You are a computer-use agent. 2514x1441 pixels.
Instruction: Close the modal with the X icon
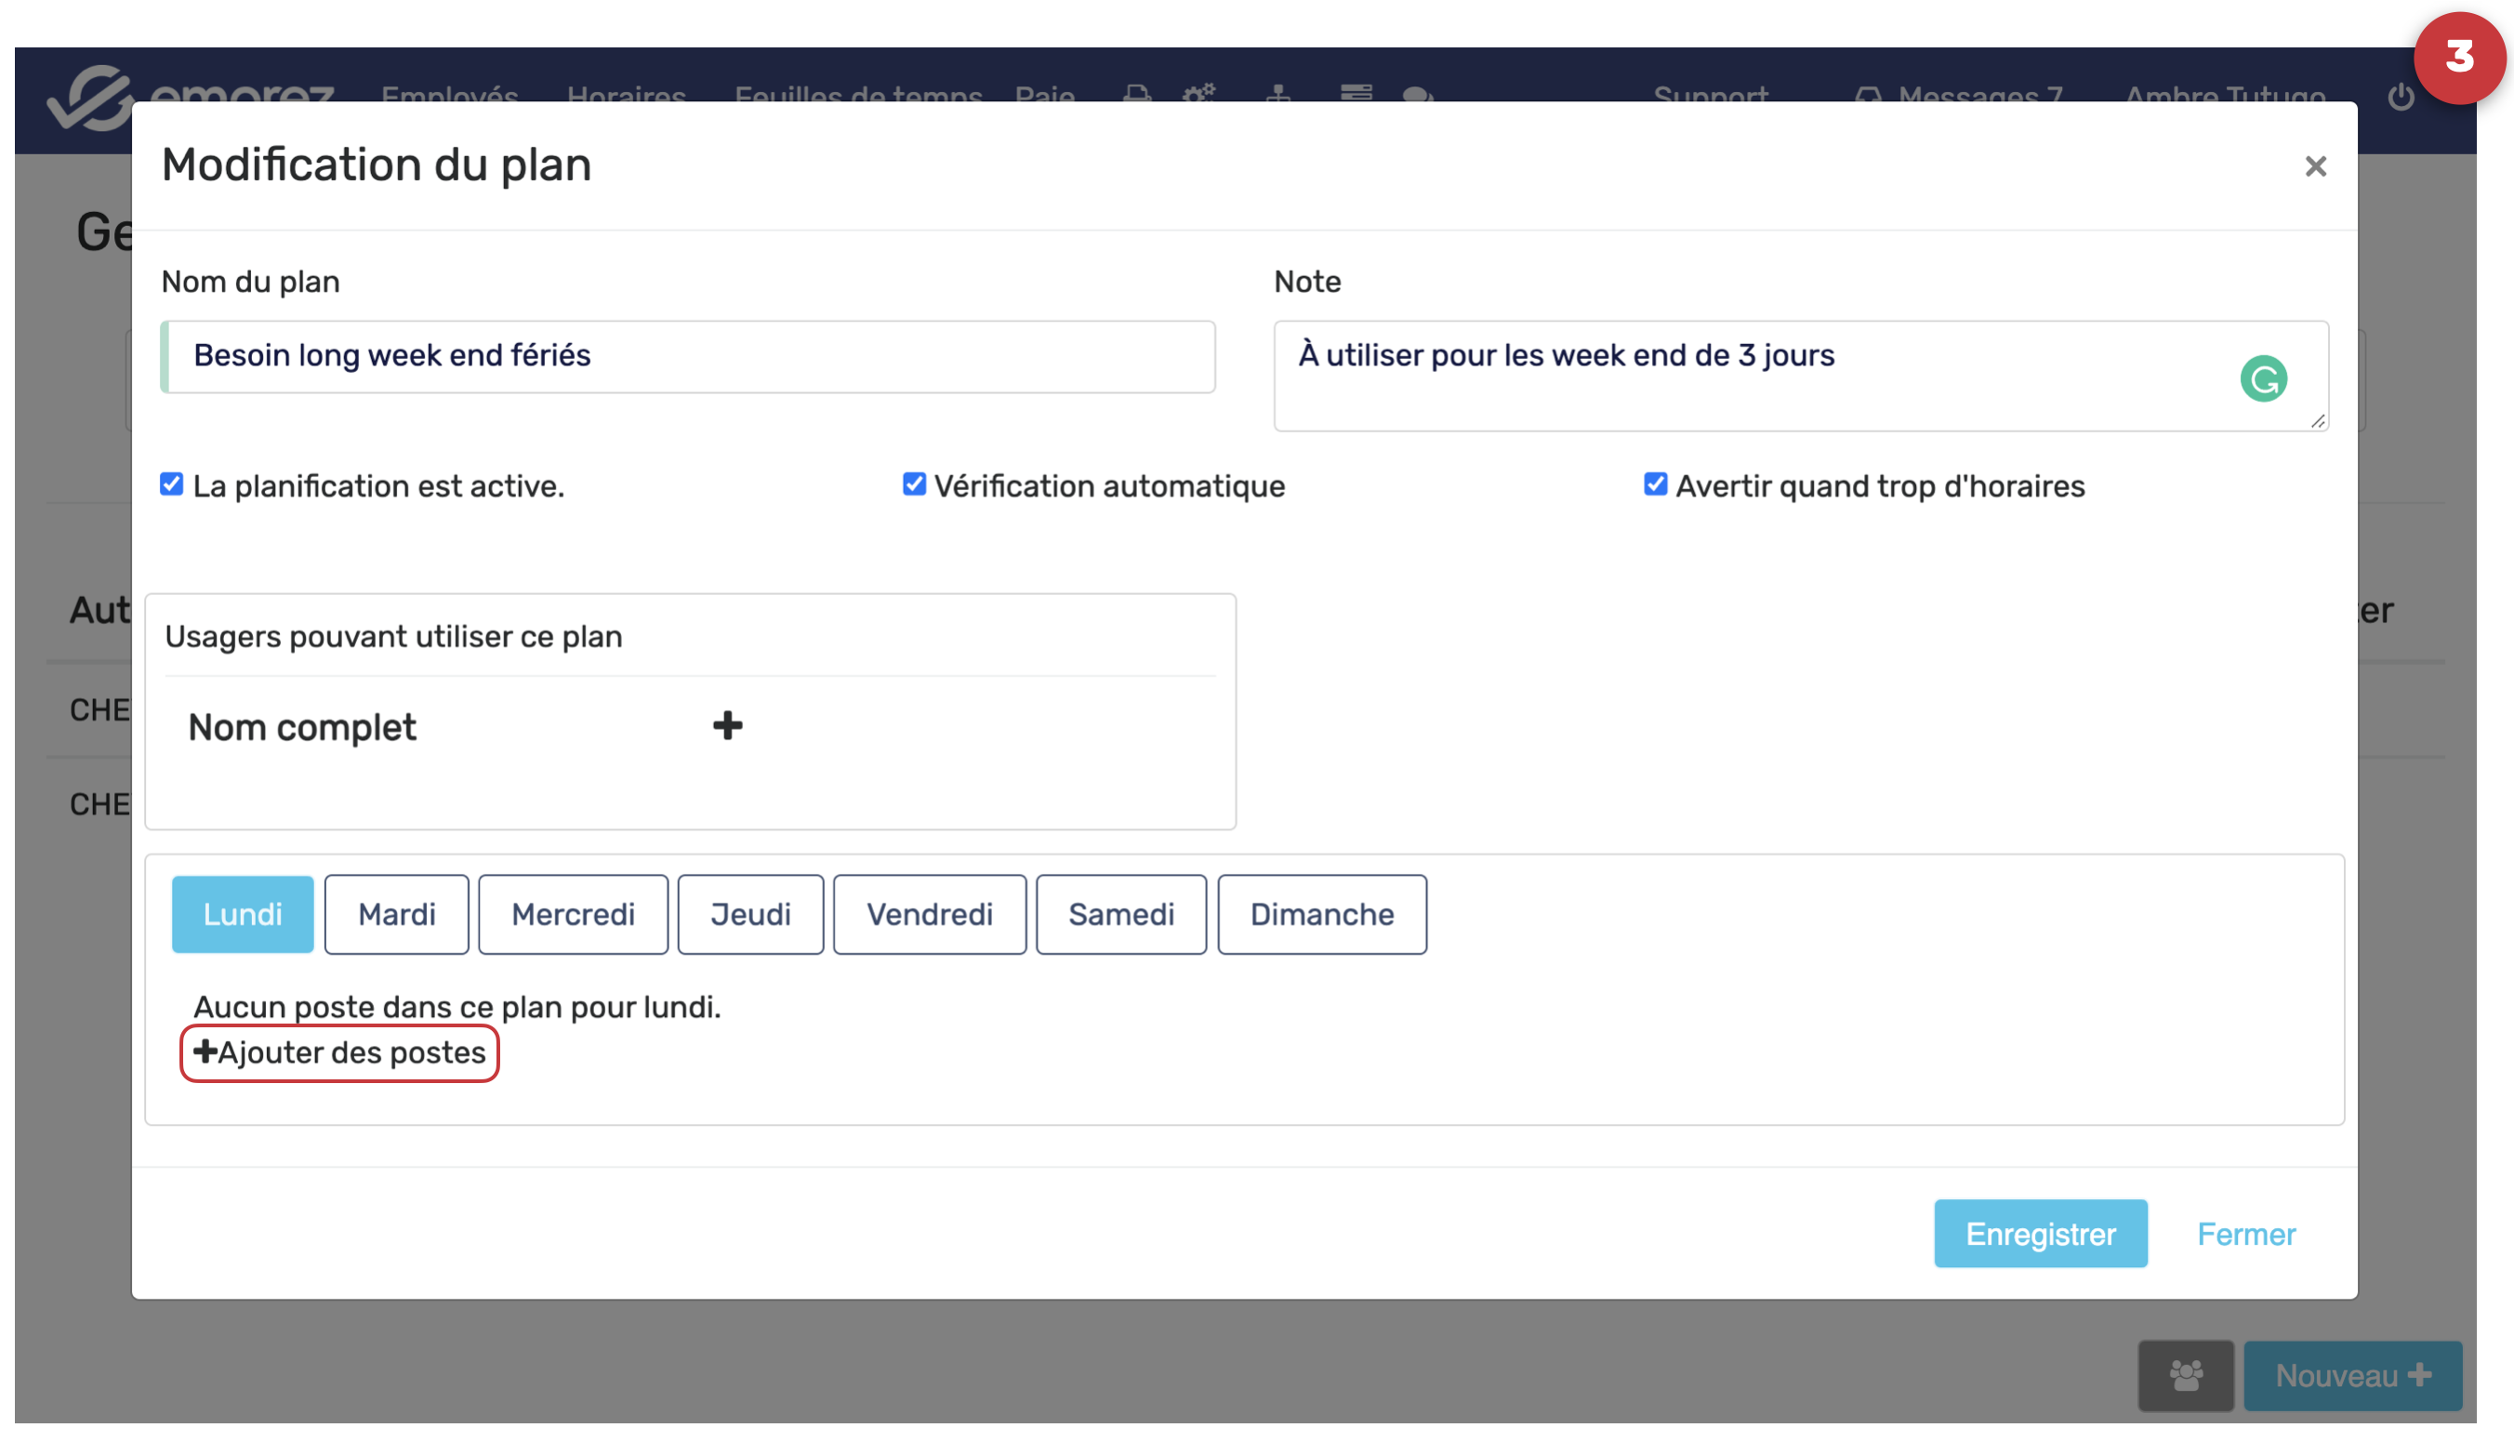(x=2315, y=166)
